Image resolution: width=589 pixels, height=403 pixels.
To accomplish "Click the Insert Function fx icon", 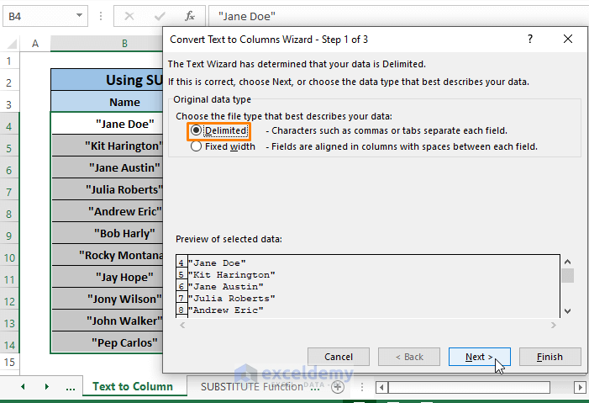I will 190,16.
